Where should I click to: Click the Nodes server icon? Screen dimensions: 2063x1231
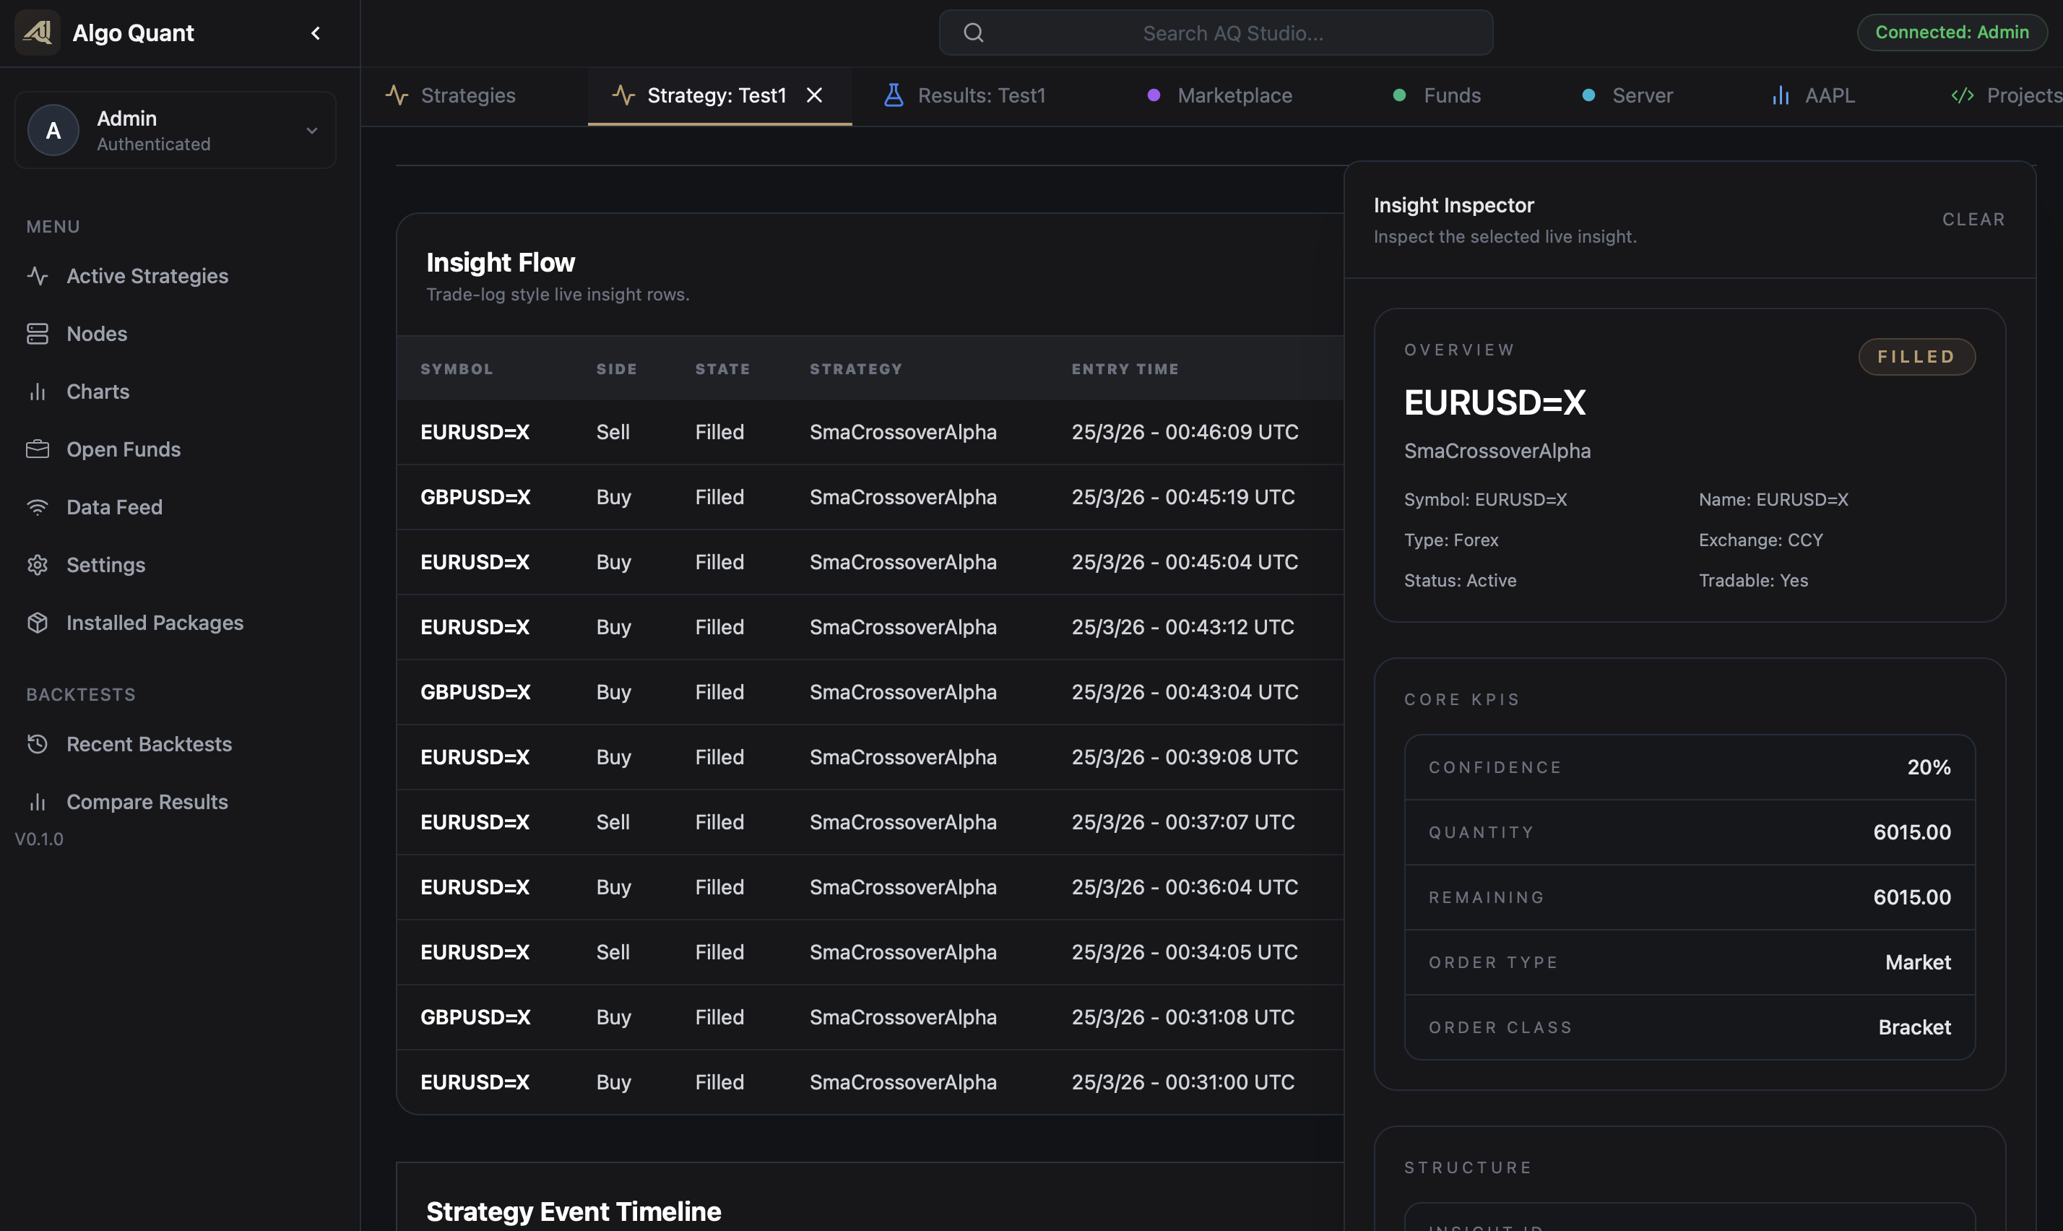pos(38,334)
